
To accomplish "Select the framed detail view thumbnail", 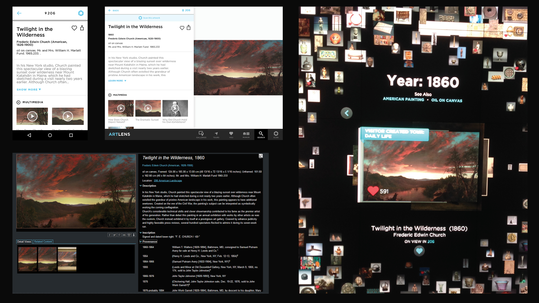I will pyautogui.click(x=67, y=259).
